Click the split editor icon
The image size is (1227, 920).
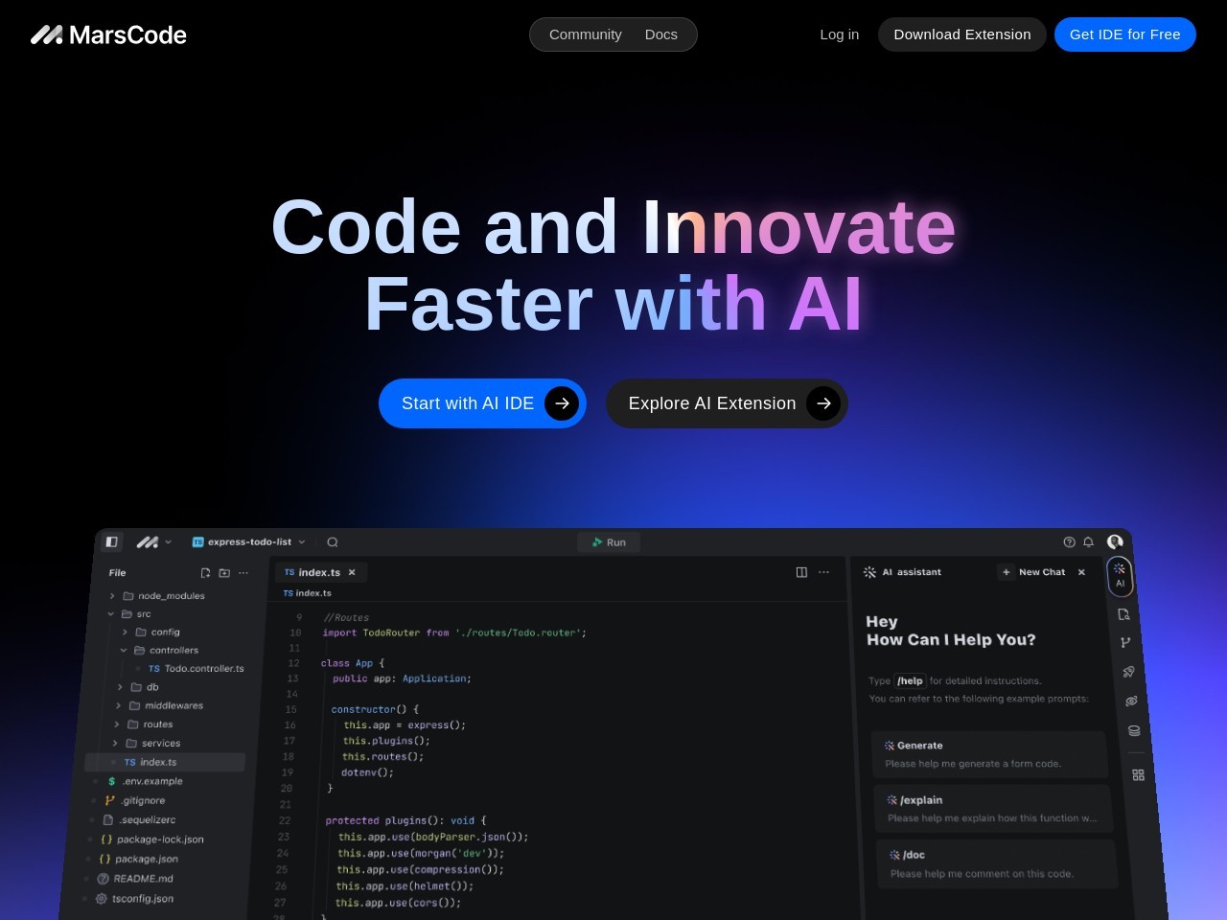[801, 572]
